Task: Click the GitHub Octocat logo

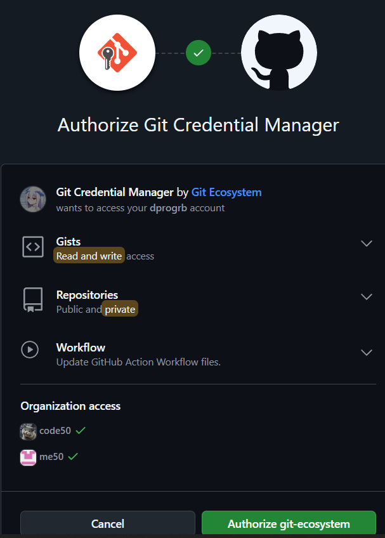Action: pyautogui.click(x=279, y=53)
